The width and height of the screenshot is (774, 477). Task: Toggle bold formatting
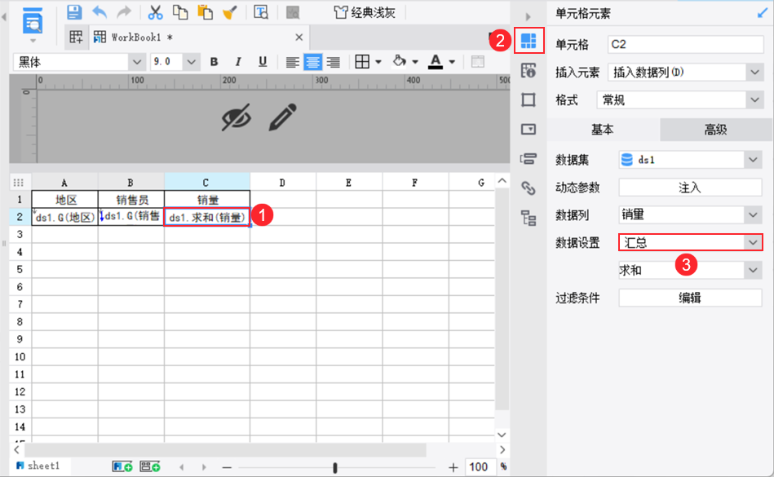(x=213, y=61)
